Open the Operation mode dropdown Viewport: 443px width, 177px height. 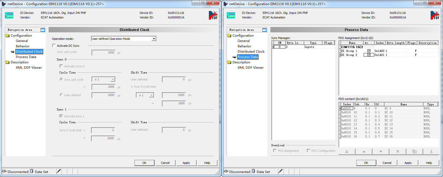[x=154, y=39]
